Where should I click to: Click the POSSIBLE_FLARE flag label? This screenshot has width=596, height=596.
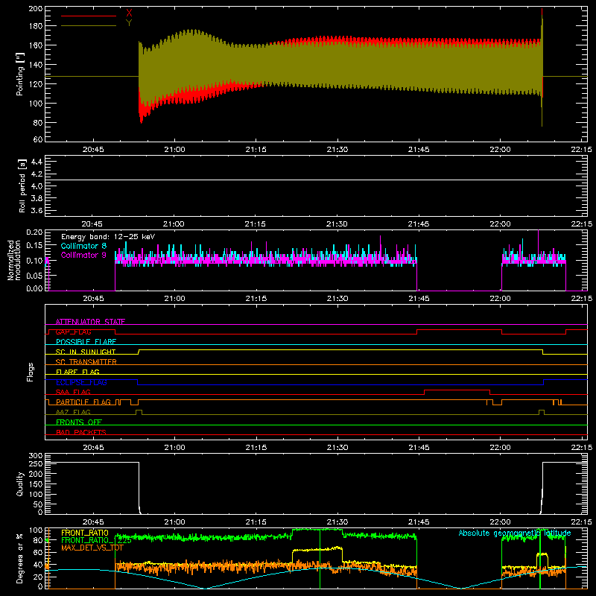point(86,342)
